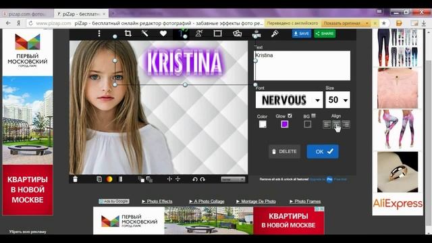Image resolution: width=432 pixels, height=243 pixels.
Task: Switch to the pizap.com first browser tab
Action: click(x=27, y=13)
